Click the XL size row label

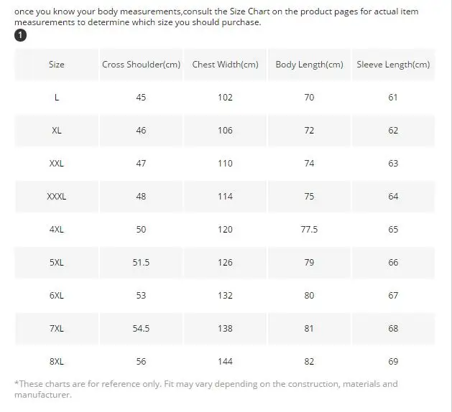57,131
